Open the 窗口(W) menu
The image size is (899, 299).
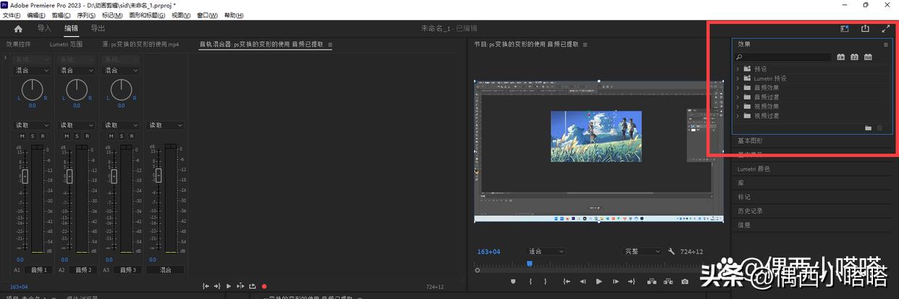pos(208,15)
